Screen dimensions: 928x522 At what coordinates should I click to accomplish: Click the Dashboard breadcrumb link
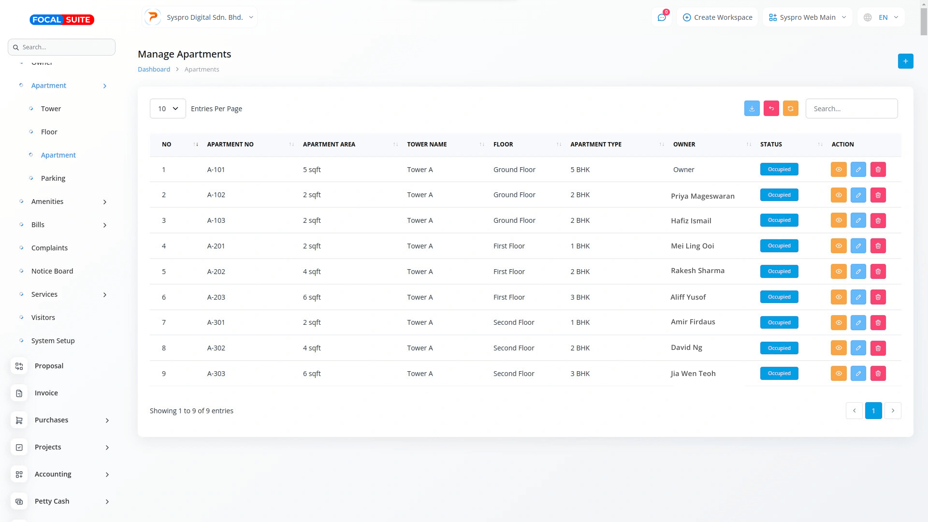tap(154, 70)
